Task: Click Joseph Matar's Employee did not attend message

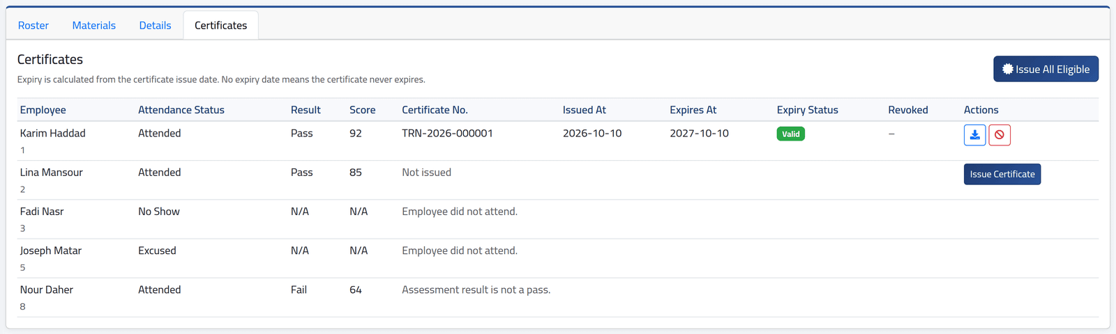Action: click(460, 250)
